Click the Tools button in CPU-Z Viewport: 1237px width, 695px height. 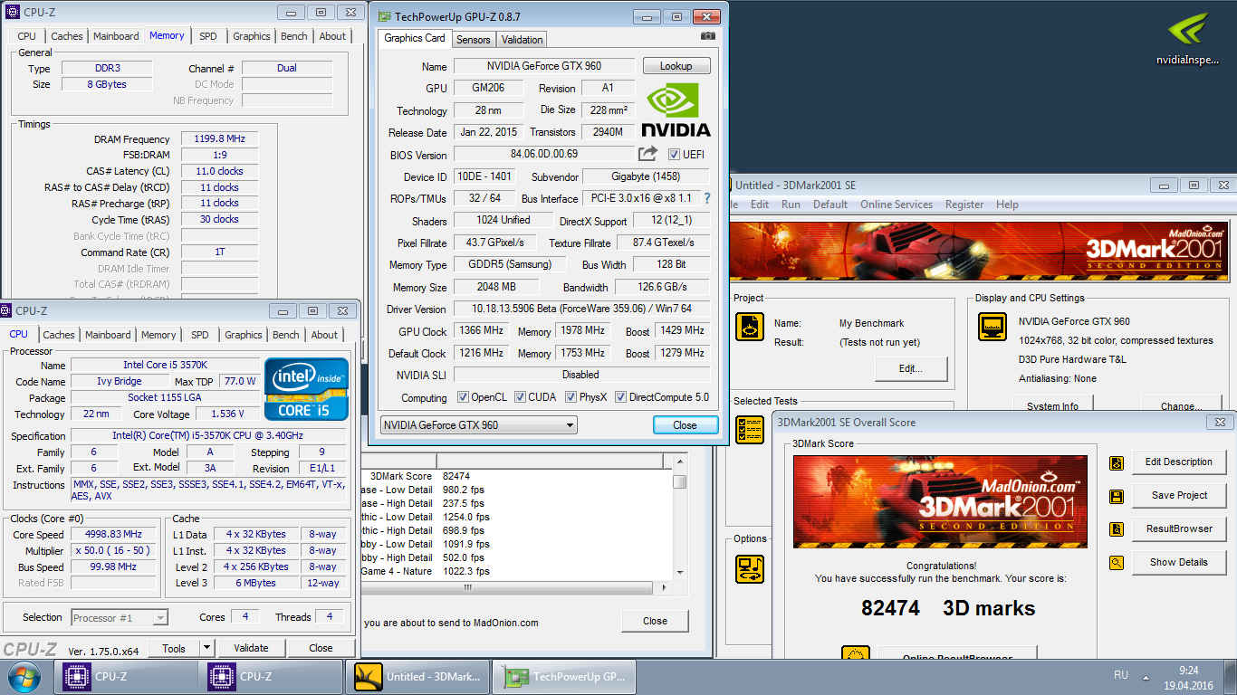click(x=174, y=648)
